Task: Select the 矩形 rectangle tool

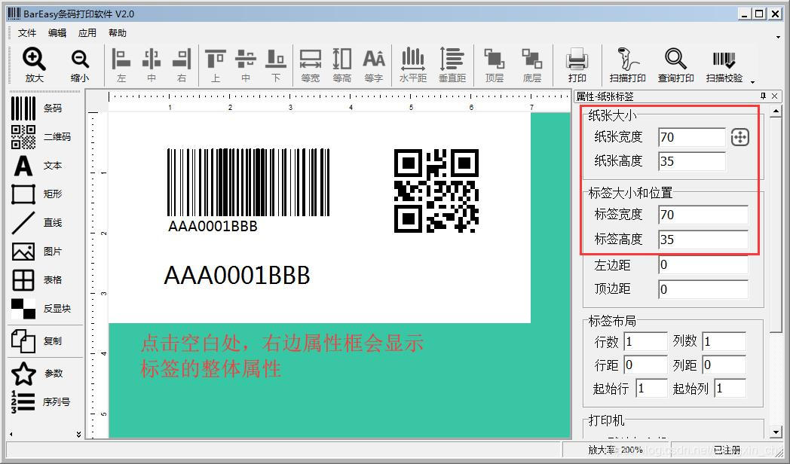Action: 37,194
